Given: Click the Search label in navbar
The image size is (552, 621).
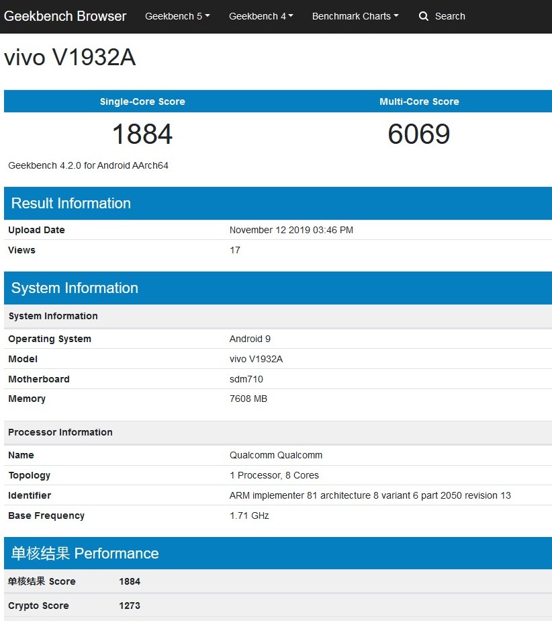Looking at the screenshot, I should tap(450, 16).
